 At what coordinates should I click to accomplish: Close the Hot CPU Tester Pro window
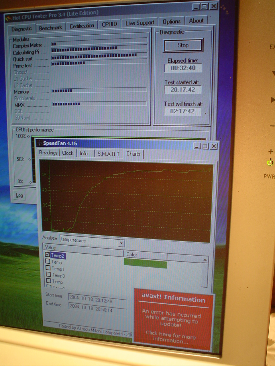(x=213, y=6)
